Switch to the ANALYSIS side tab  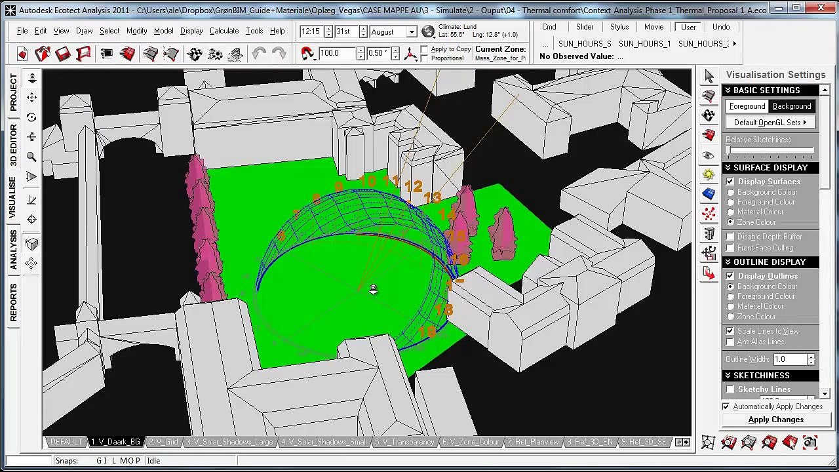click(x=13, y=250)
